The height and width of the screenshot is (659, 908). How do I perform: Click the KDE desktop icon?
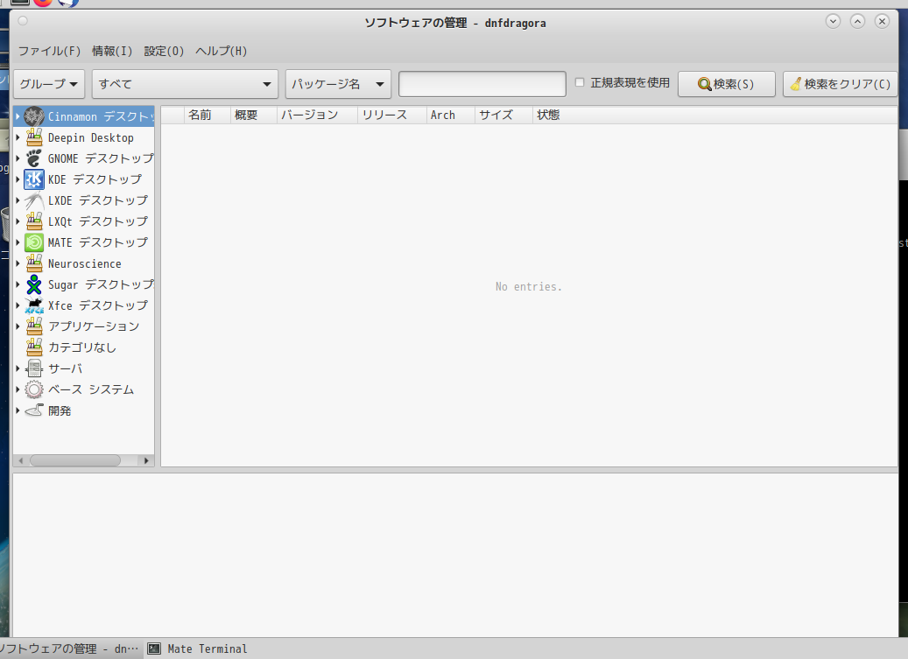pos(34,179)
